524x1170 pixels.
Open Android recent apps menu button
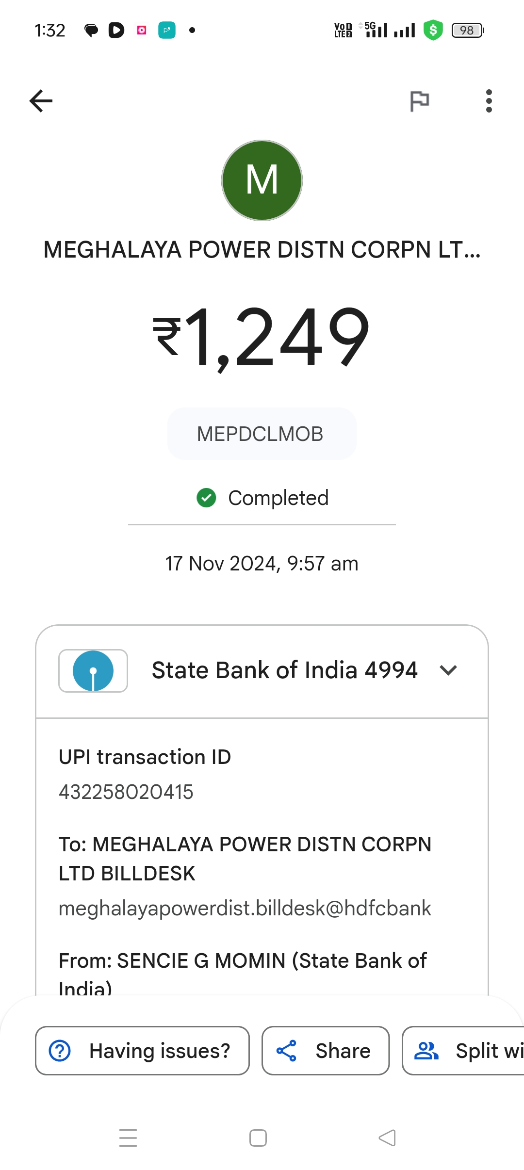(x=128, y=1138)
